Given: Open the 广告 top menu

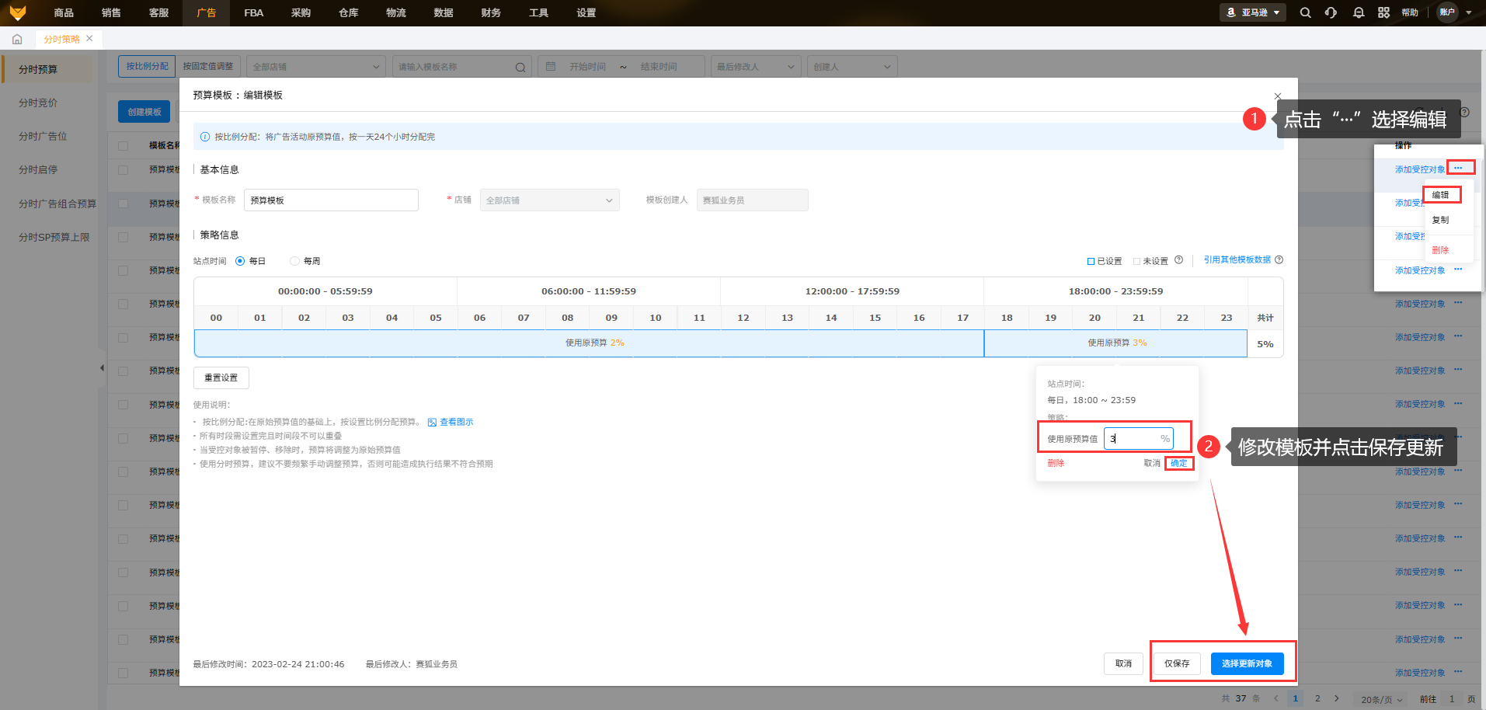Looking at the screenshot, I should click(x=206, y=12).
